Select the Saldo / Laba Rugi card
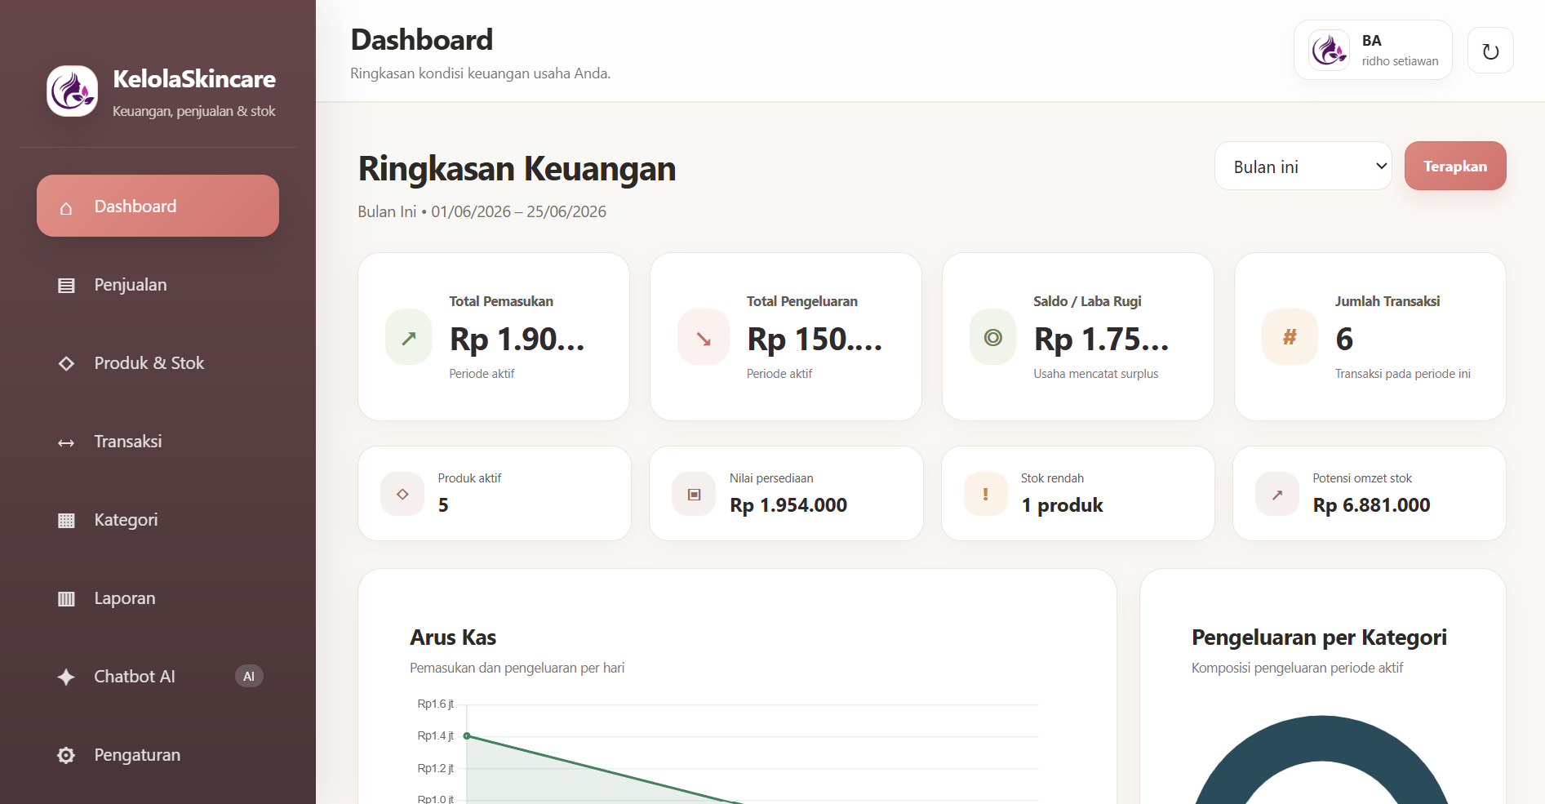The width and height of the screenshot is (1545, 804). point(1078,336)
